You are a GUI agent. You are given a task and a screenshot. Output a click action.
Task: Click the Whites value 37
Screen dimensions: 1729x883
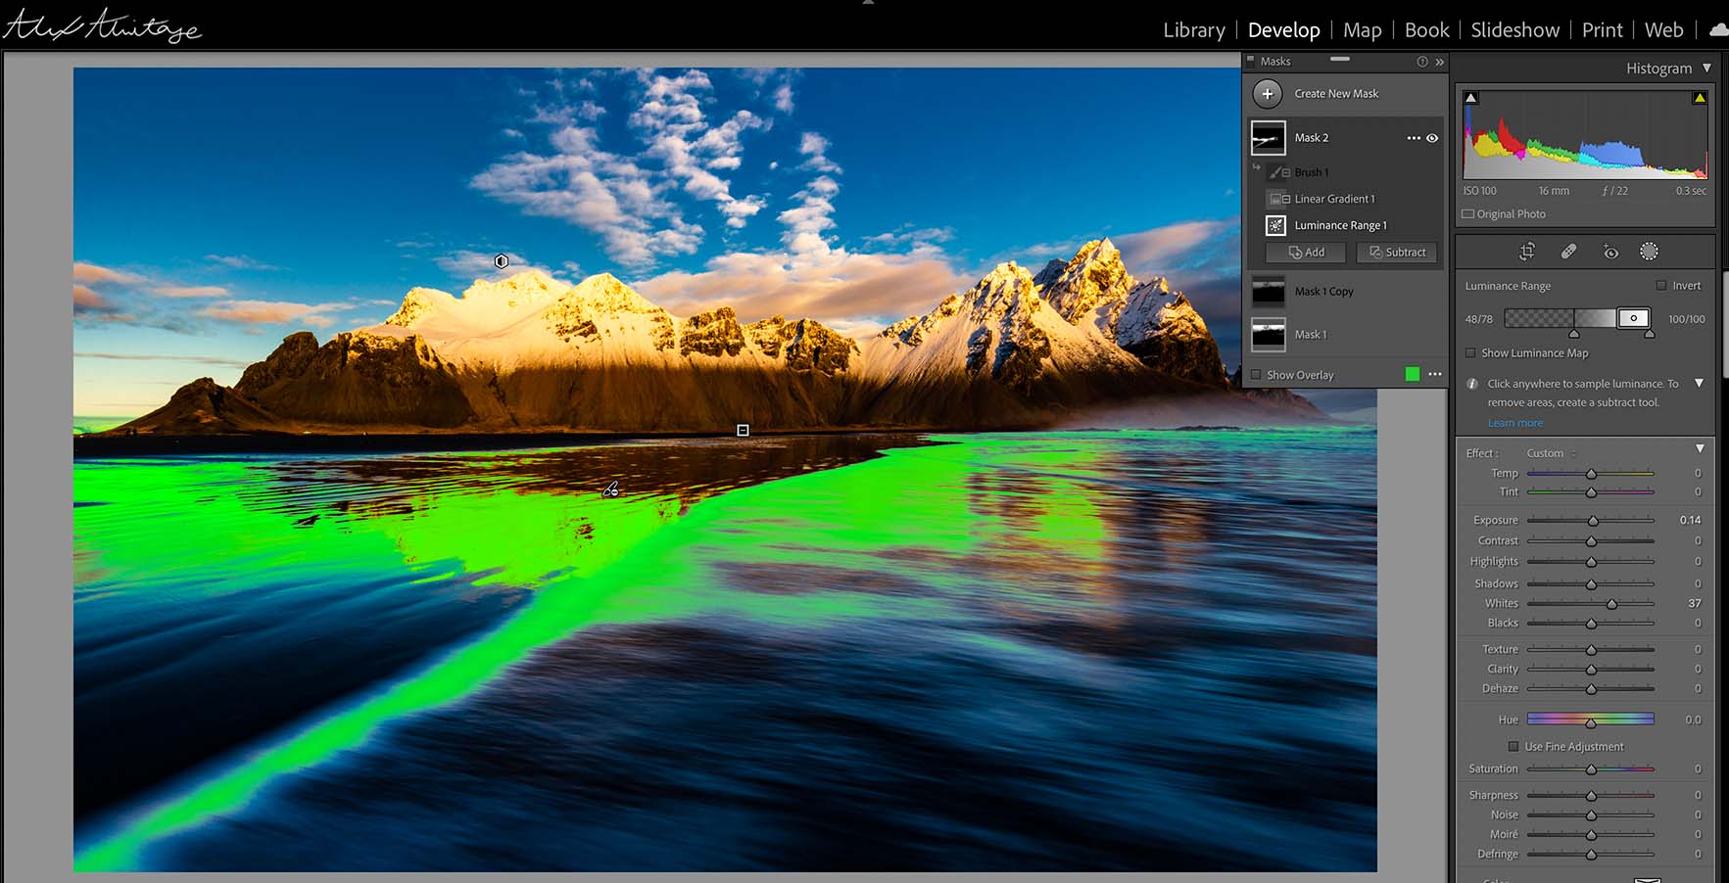[x=1695, y=604]
